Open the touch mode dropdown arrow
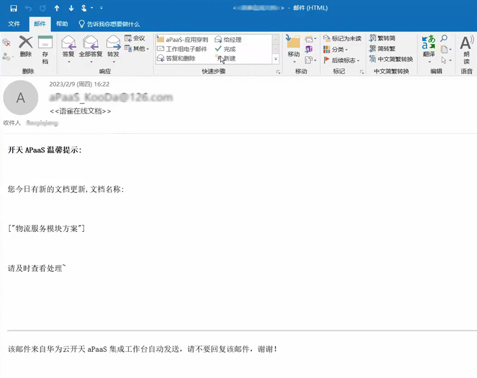This screenshot has height=378, width=477. click(92, 8)
